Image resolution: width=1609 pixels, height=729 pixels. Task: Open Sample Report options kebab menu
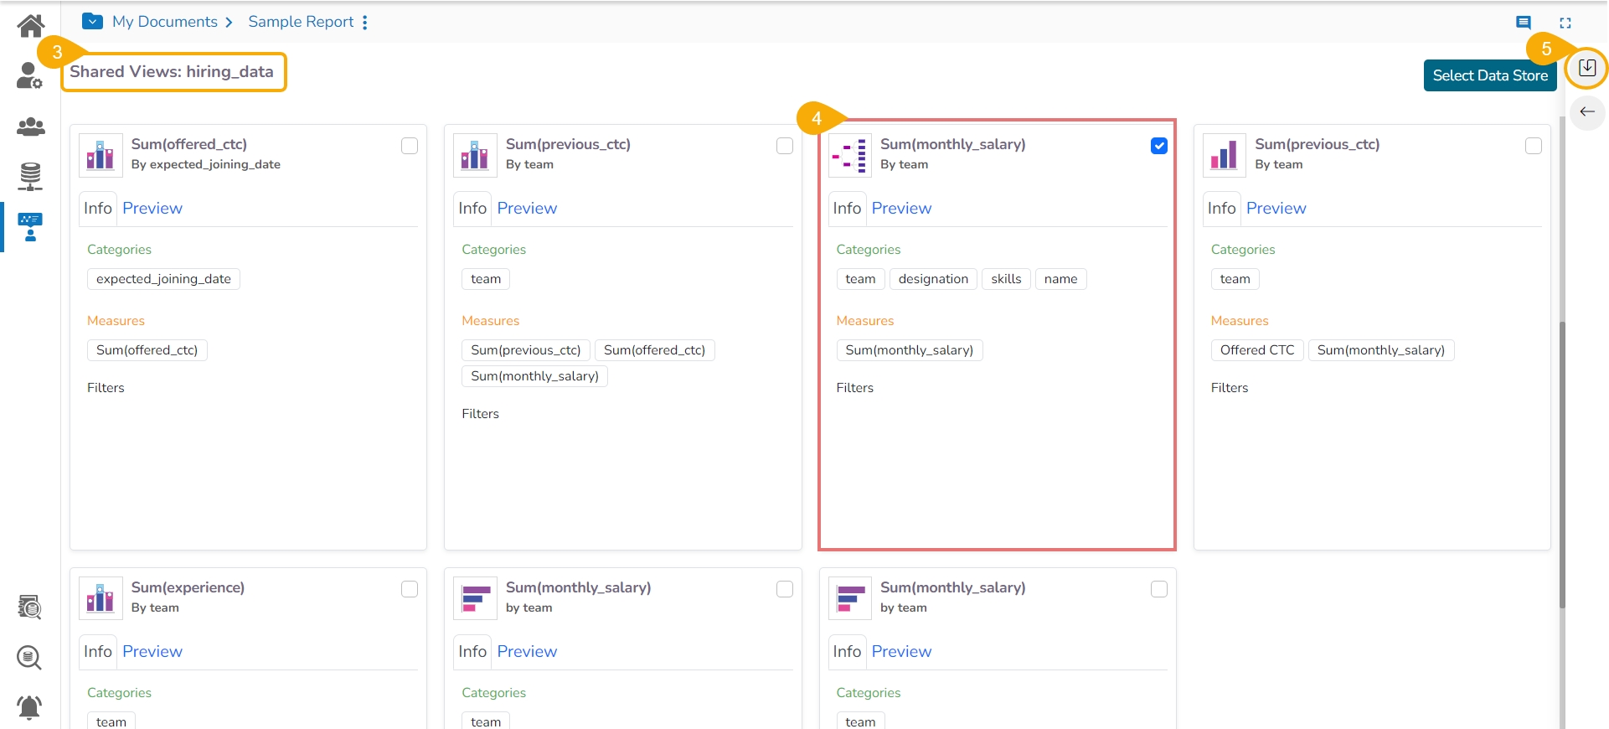[x=365, y=23]
